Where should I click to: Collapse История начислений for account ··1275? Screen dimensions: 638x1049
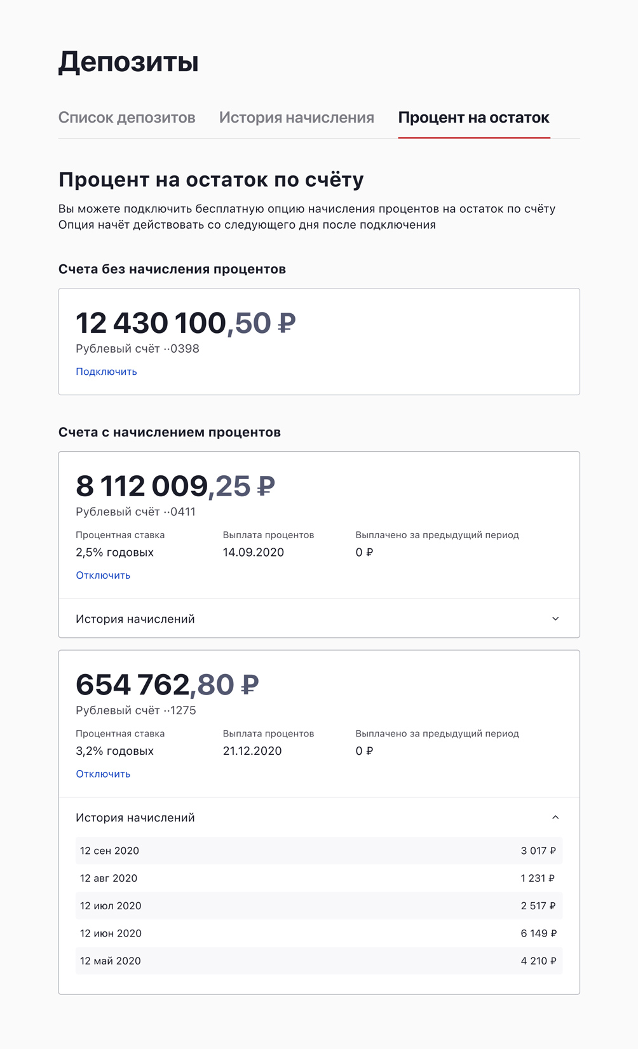(557, 817)
